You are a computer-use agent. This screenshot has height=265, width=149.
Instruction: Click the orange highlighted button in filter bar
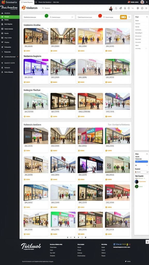coord(123,17)
